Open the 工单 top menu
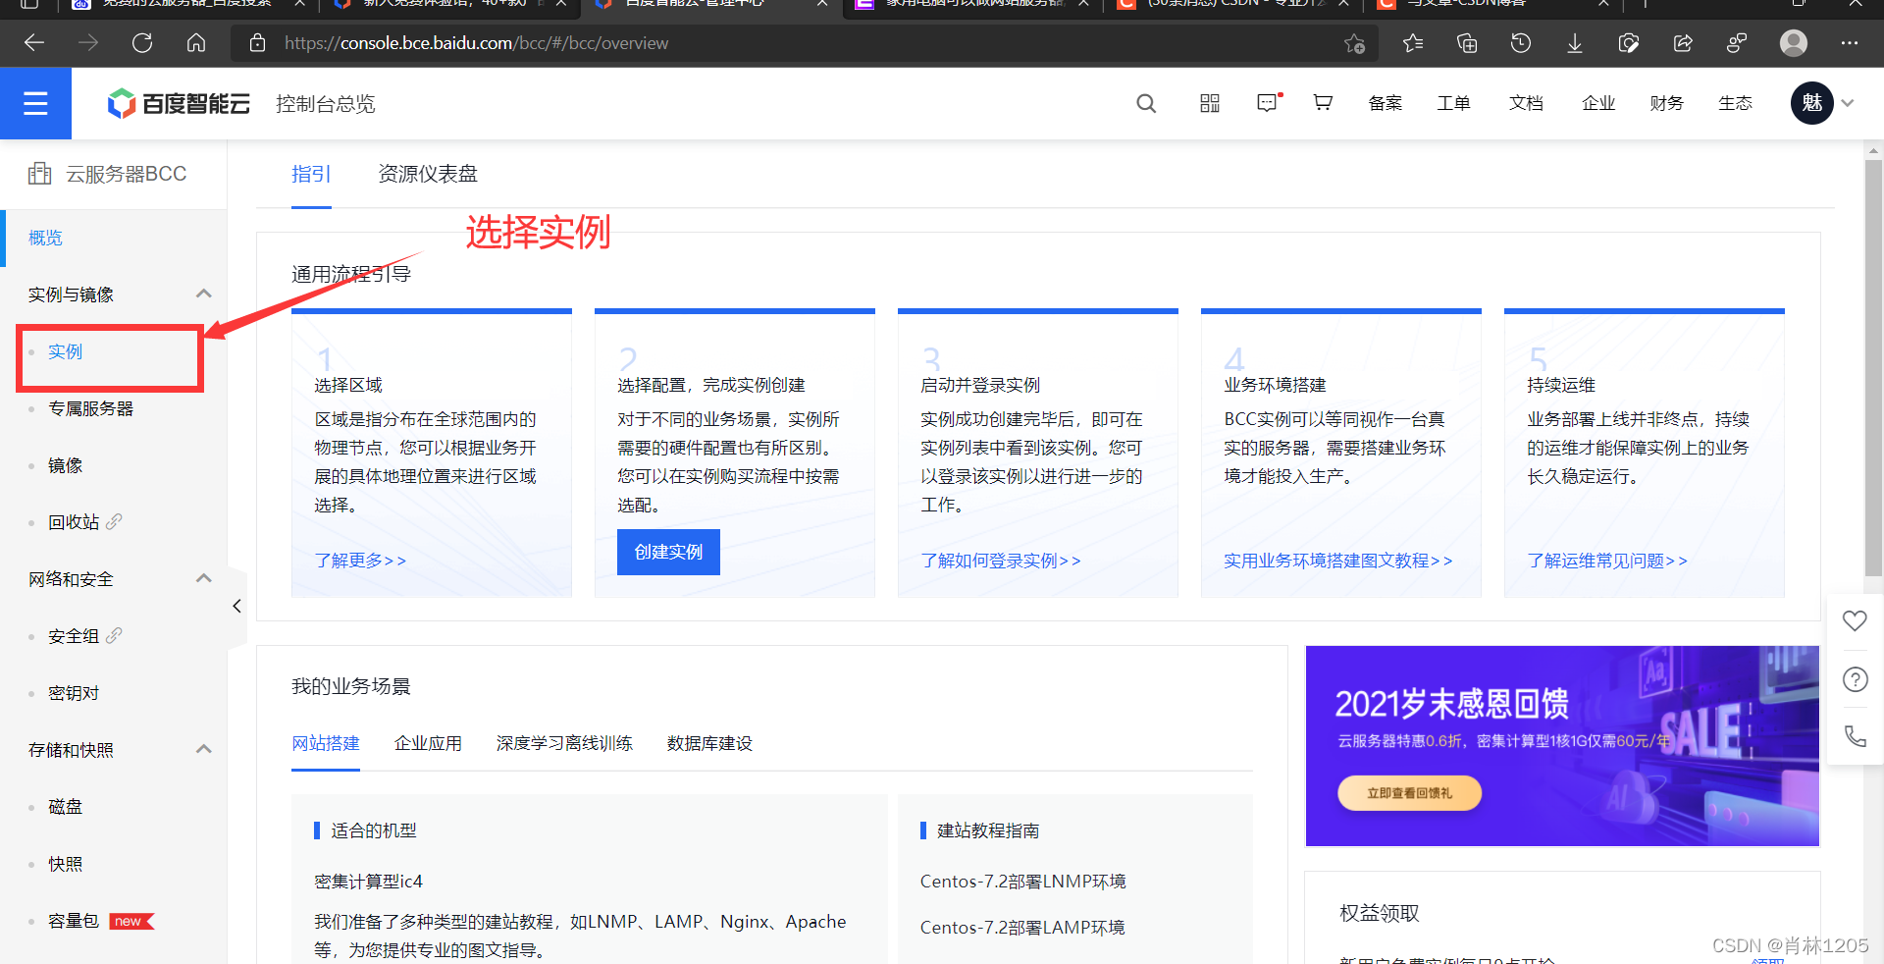 tap(1454, 103)
